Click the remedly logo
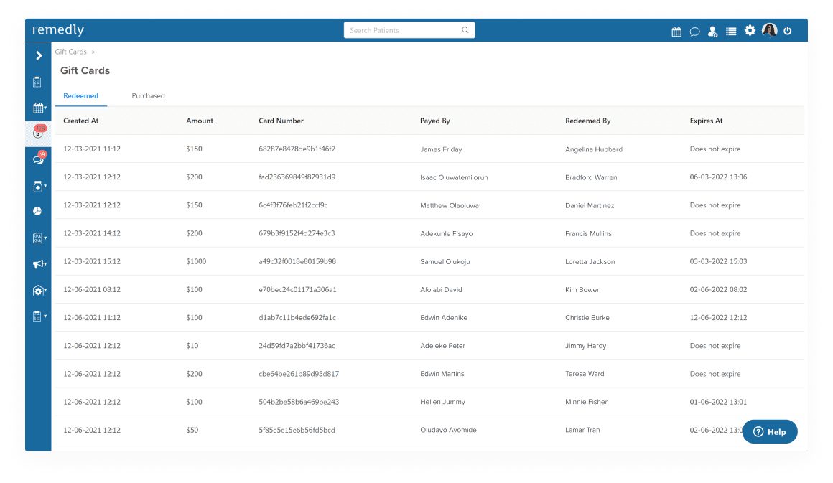The image size is (833, 483). pyautogui.click(x=58, y=29)
